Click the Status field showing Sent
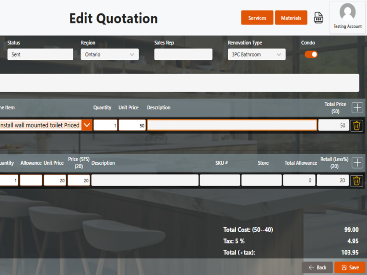 pyautogui.click(x=40, y=54)
